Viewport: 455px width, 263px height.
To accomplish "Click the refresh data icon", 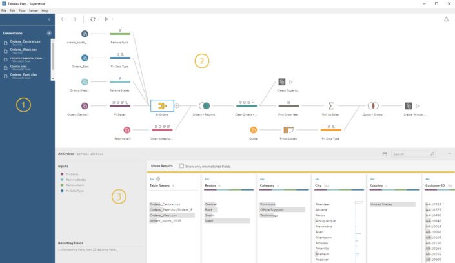I will pyautogui.click(x=92, y=19).
